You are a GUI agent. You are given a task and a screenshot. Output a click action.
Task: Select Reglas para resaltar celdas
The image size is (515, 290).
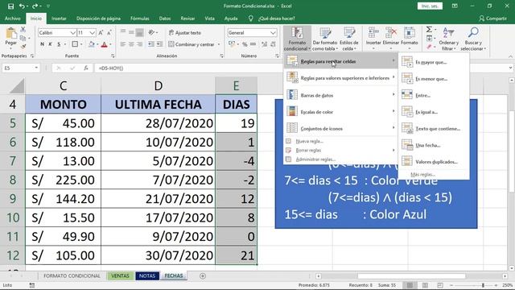340,61
